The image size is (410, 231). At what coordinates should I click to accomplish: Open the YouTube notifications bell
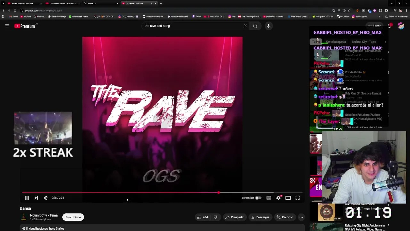pyautogui.click(x=389, y=26)
